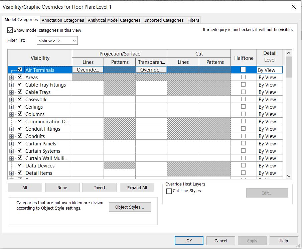Expand the Areas category tree item
This screenshot has height=249, width=302.
(11, 77)
